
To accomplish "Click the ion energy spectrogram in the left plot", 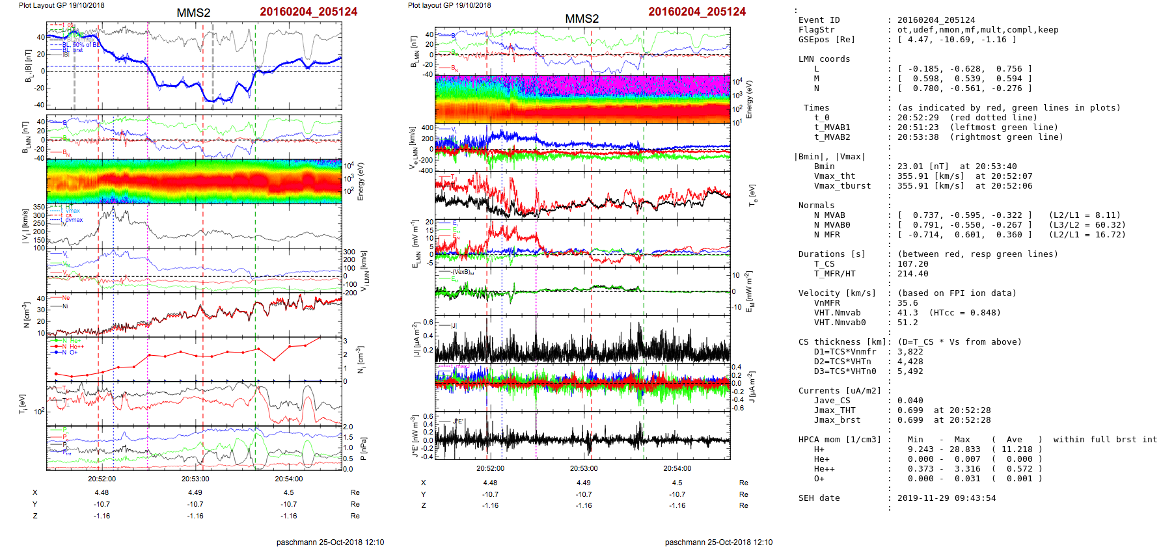I will point(194,181).
